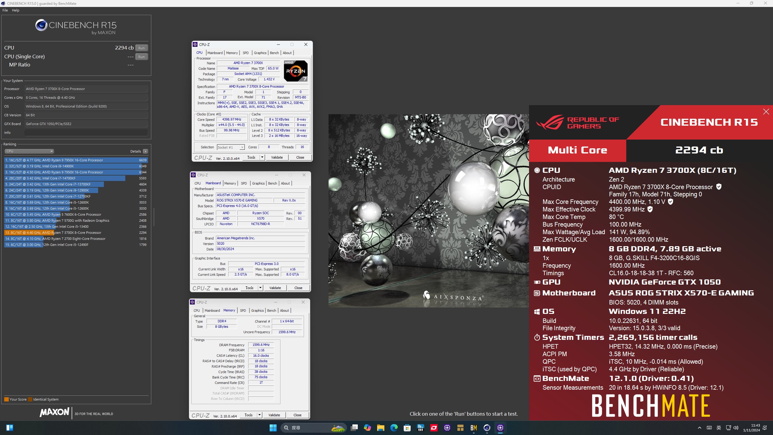Close the BenchMate result overlay
773x435 pixels.
(x=766, y=112)
